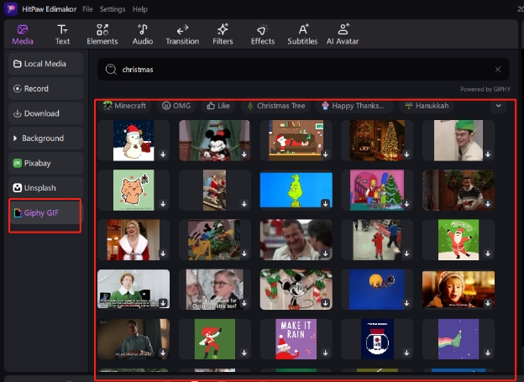Open the Text tools tab
Viewport: 524px width, 382px height.
coord(63,34)
